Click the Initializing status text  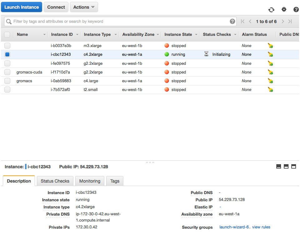click(x=221, y=55)
